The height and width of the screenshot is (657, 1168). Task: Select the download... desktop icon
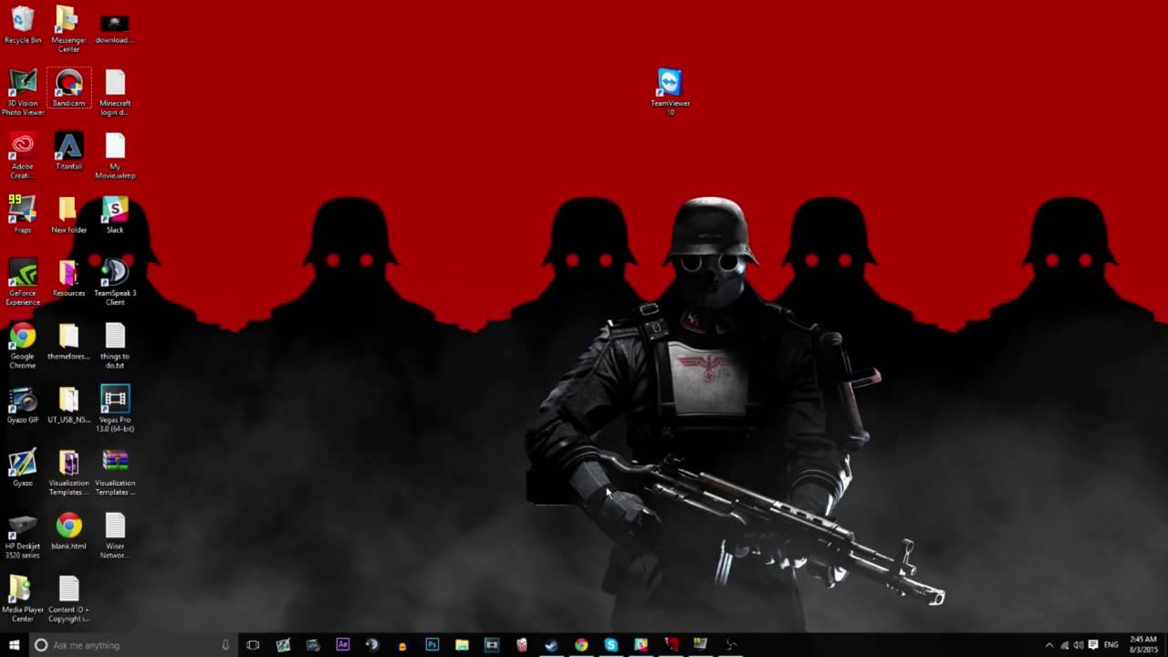114,26
